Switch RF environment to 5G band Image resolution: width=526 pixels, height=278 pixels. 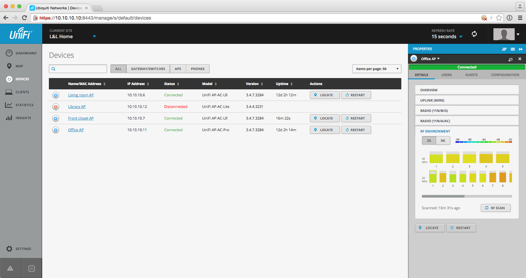tap(443, 140)
